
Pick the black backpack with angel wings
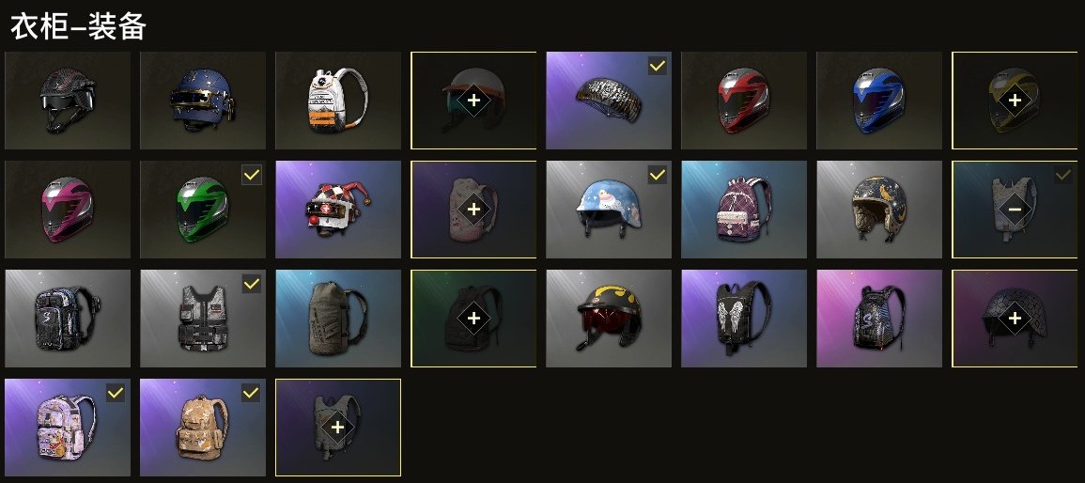pyautogui.click(x=744, y=319)
